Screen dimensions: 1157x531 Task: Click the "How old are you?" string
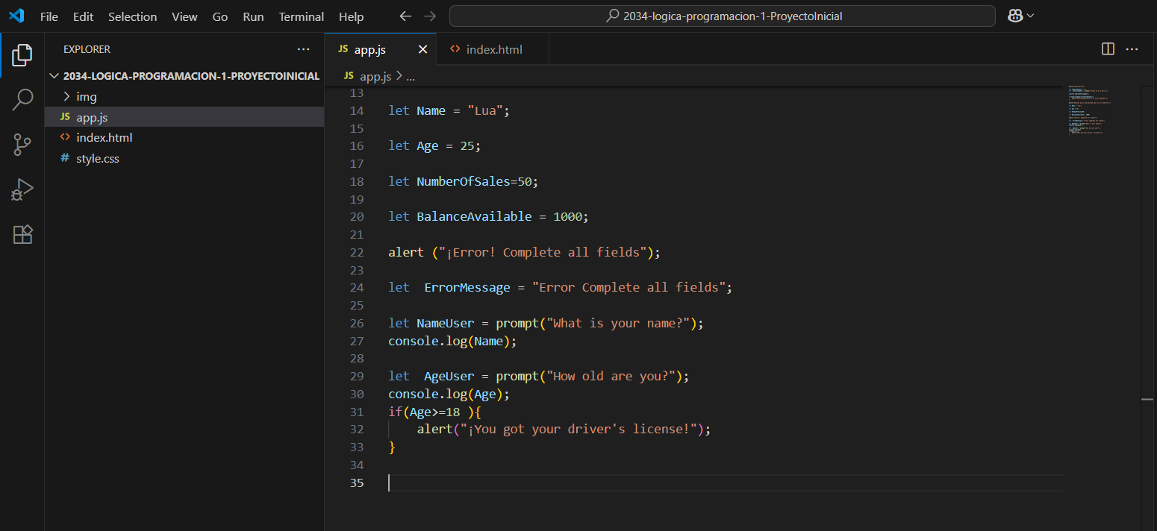(611, 376)
